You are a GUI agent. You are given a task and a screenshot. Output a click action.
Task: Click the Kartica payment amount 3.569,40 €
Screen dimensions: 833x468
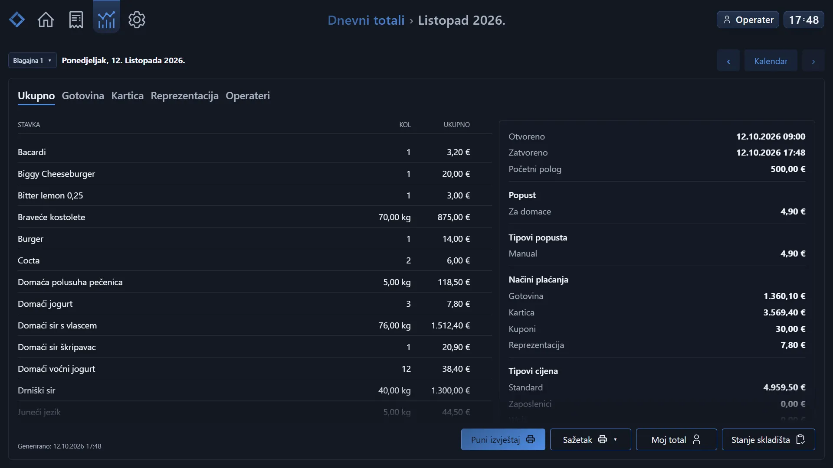[784, 312]
